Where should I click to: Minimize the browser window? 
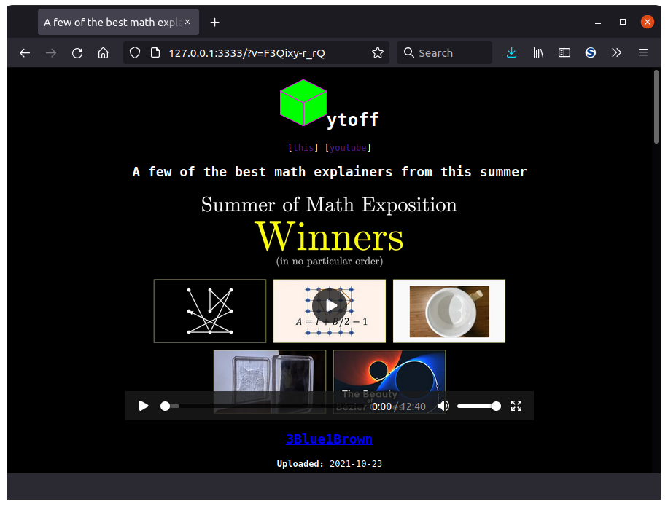[598, 22]
